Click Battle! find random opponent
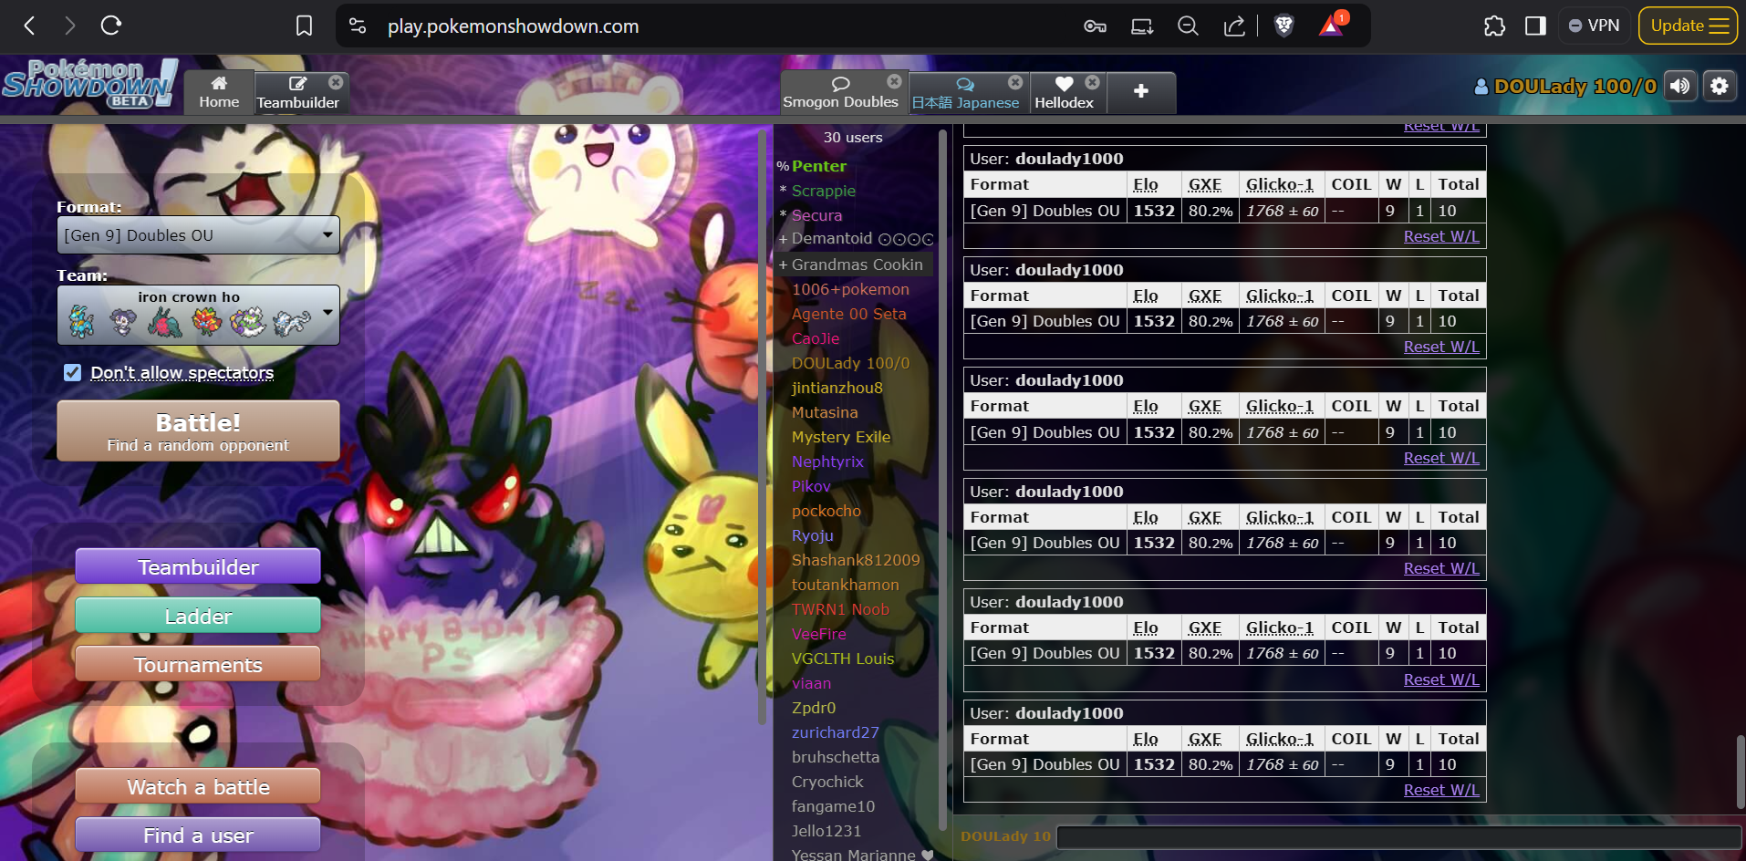This screenshot has height=861, width=1746. (198, 431)
